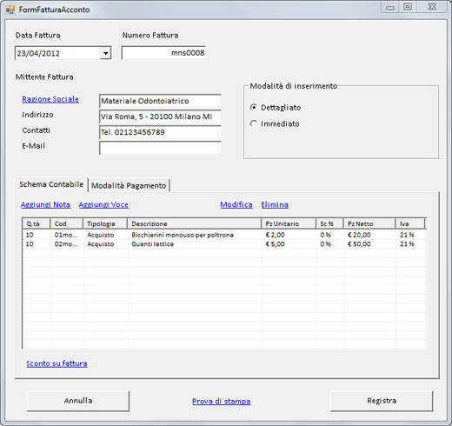The image size is (452, 426).
Task: Switch to the Schema Contabile tab
Action: (x=51, y=184)
